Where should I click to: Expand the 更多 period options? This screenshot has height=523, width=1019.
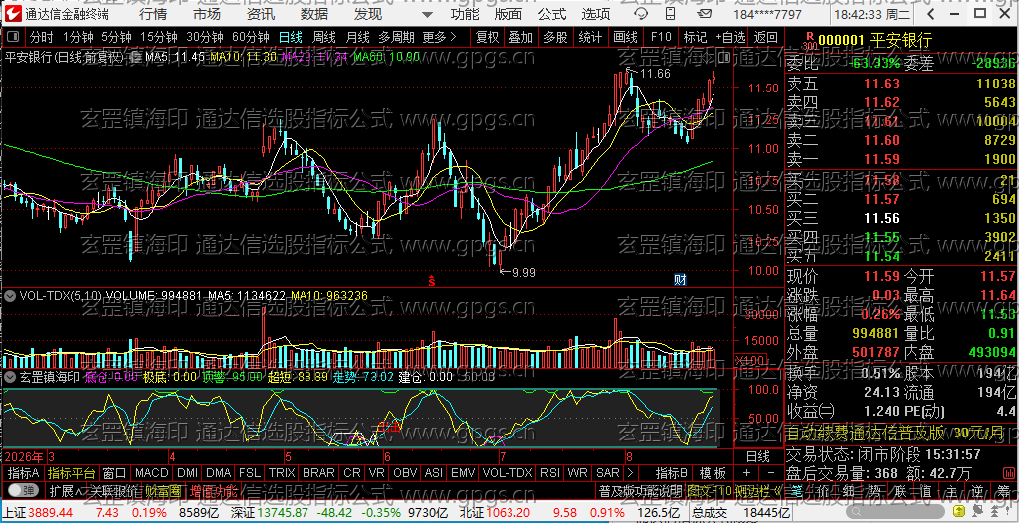tap(440, 38)
